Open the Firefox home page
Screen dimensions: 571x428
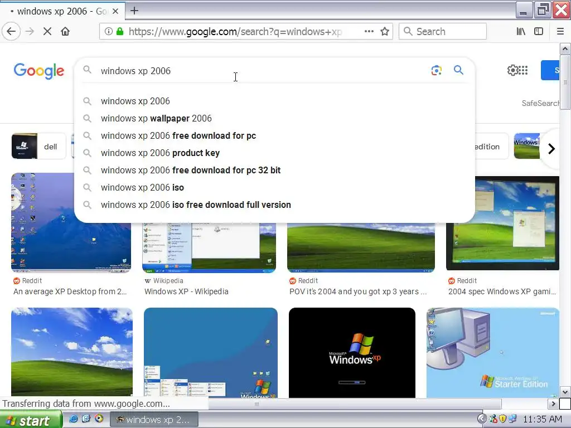point(65,31)
